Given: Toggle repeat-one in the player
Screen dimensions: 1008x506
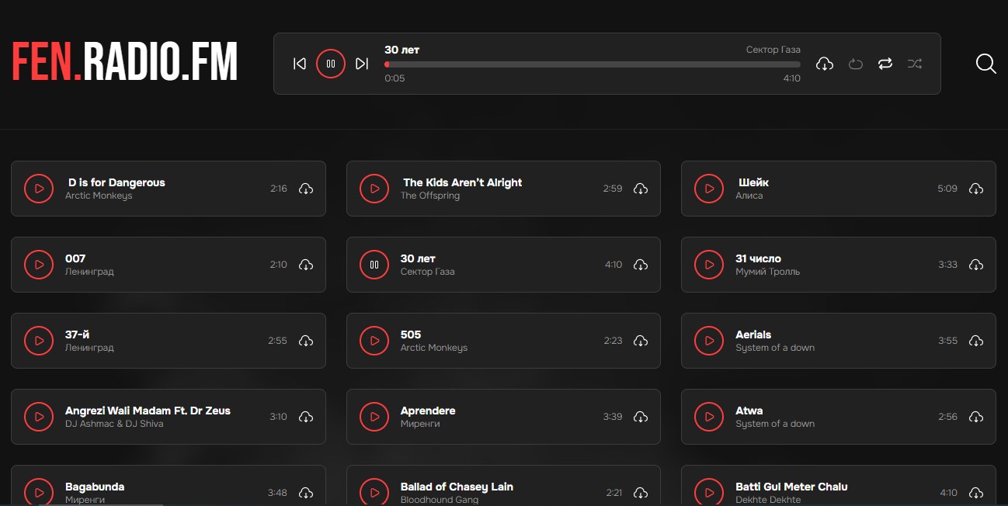Looking at the screenshot, I should 856,64.
